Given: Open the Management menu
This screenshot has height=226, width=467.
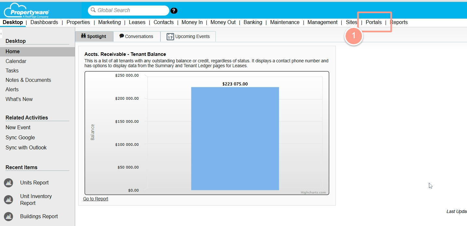Looking at the screenshot, I should (323, 22).
